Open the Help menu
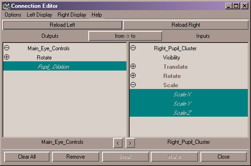The height and width of the screenshot is (166, 251). click(x=97, y=15)
